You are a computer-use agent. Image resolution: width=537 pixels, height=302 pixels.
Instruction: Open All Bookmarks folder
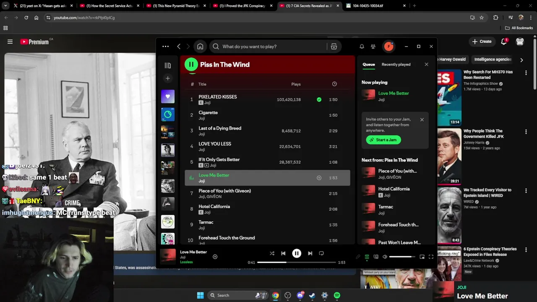[x=519, y=28]
